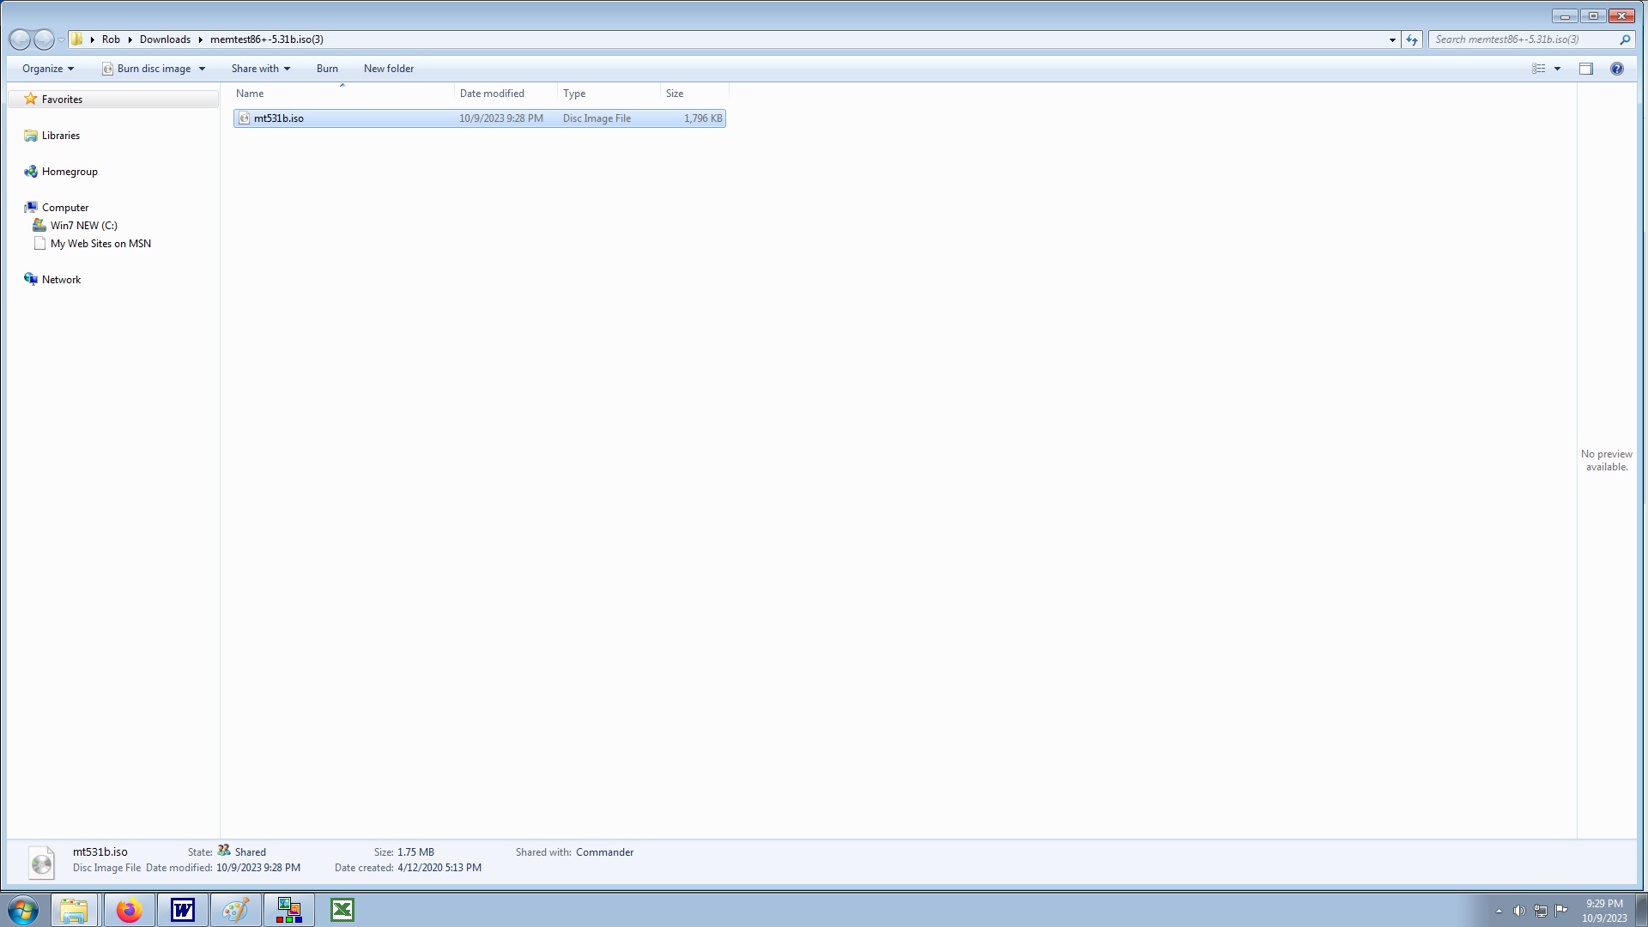Image resolution: width=1648 pixels, height=927 pixels.
Task: Select the mt531b.iso file
Action: (x=279, y=118)
